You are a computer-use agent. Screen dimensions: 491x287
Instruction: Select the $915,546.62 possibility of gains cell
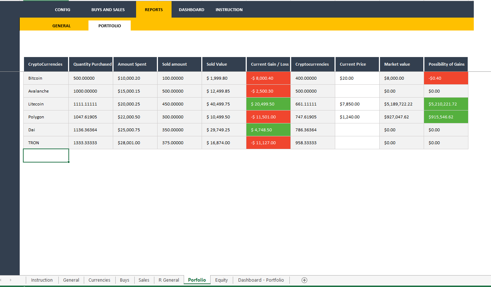(x=446, y=117)
